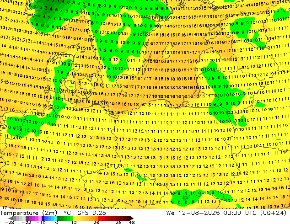
Task: Click the bright red swatch above 26
Action: [x=100, y=218]
